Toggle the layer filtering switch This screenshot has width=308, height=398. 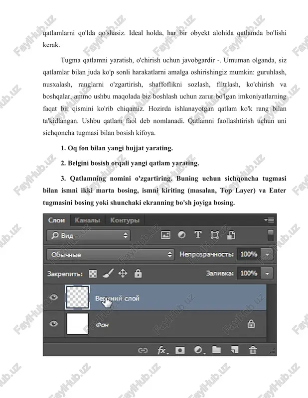pos(271,235)
